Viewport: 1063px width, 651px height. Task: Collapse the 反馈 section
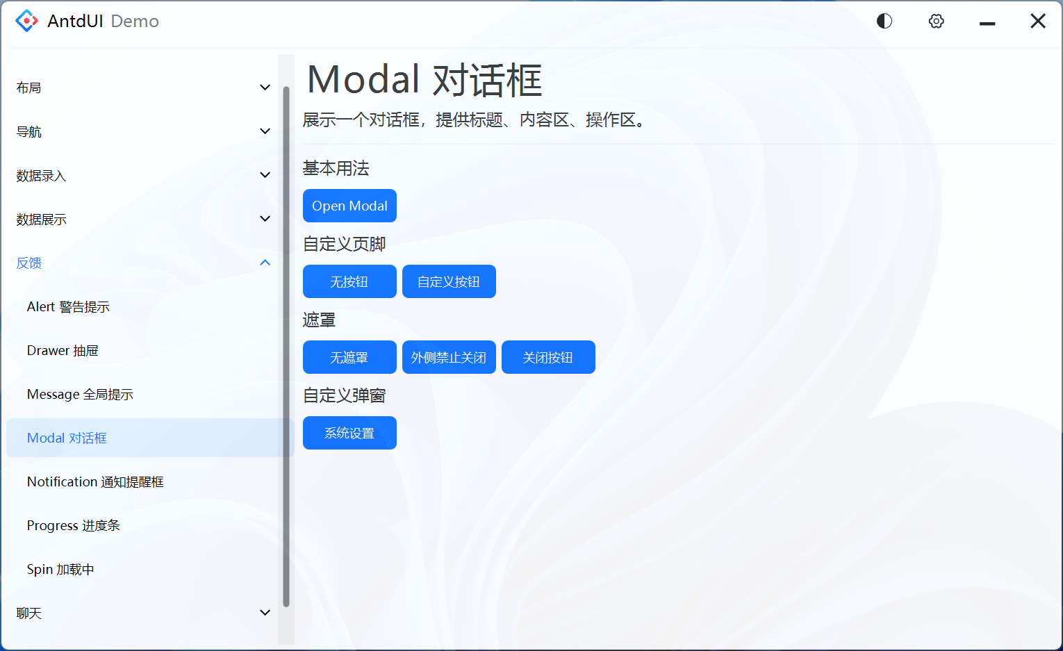point(139,263)
